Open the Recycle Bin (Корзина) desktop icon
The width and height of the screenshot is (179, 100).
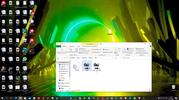(173, 88)
